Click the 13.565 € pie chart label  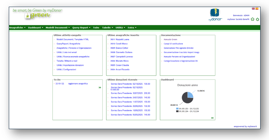(201, 91)
